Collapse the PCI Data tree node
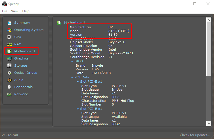Screen dimensions: 214x139 click(72, 78)
